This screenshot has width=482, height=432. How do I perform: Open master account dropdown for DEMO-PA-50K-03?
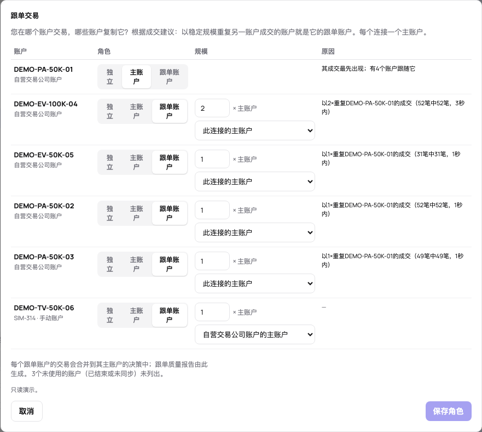click(x=255, y=283)
